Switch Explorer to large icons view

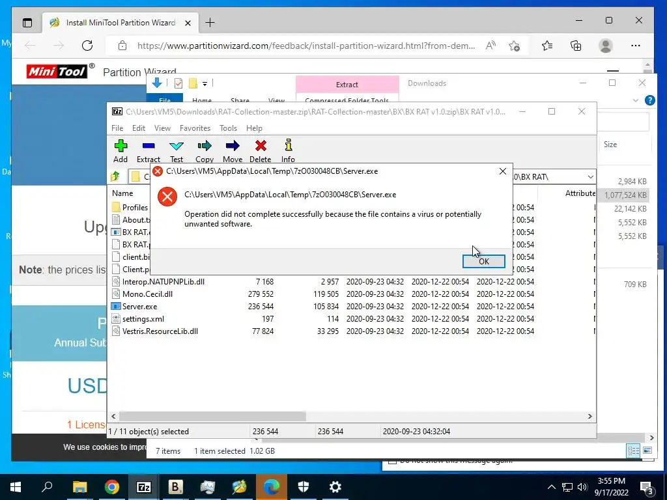tap(647, 451)
